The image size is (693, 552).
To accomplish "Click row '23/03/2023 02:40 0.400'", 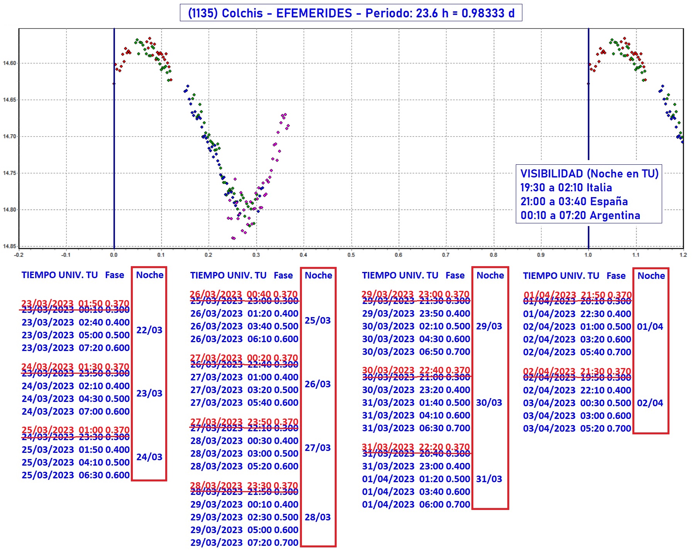I will (76, 322).
